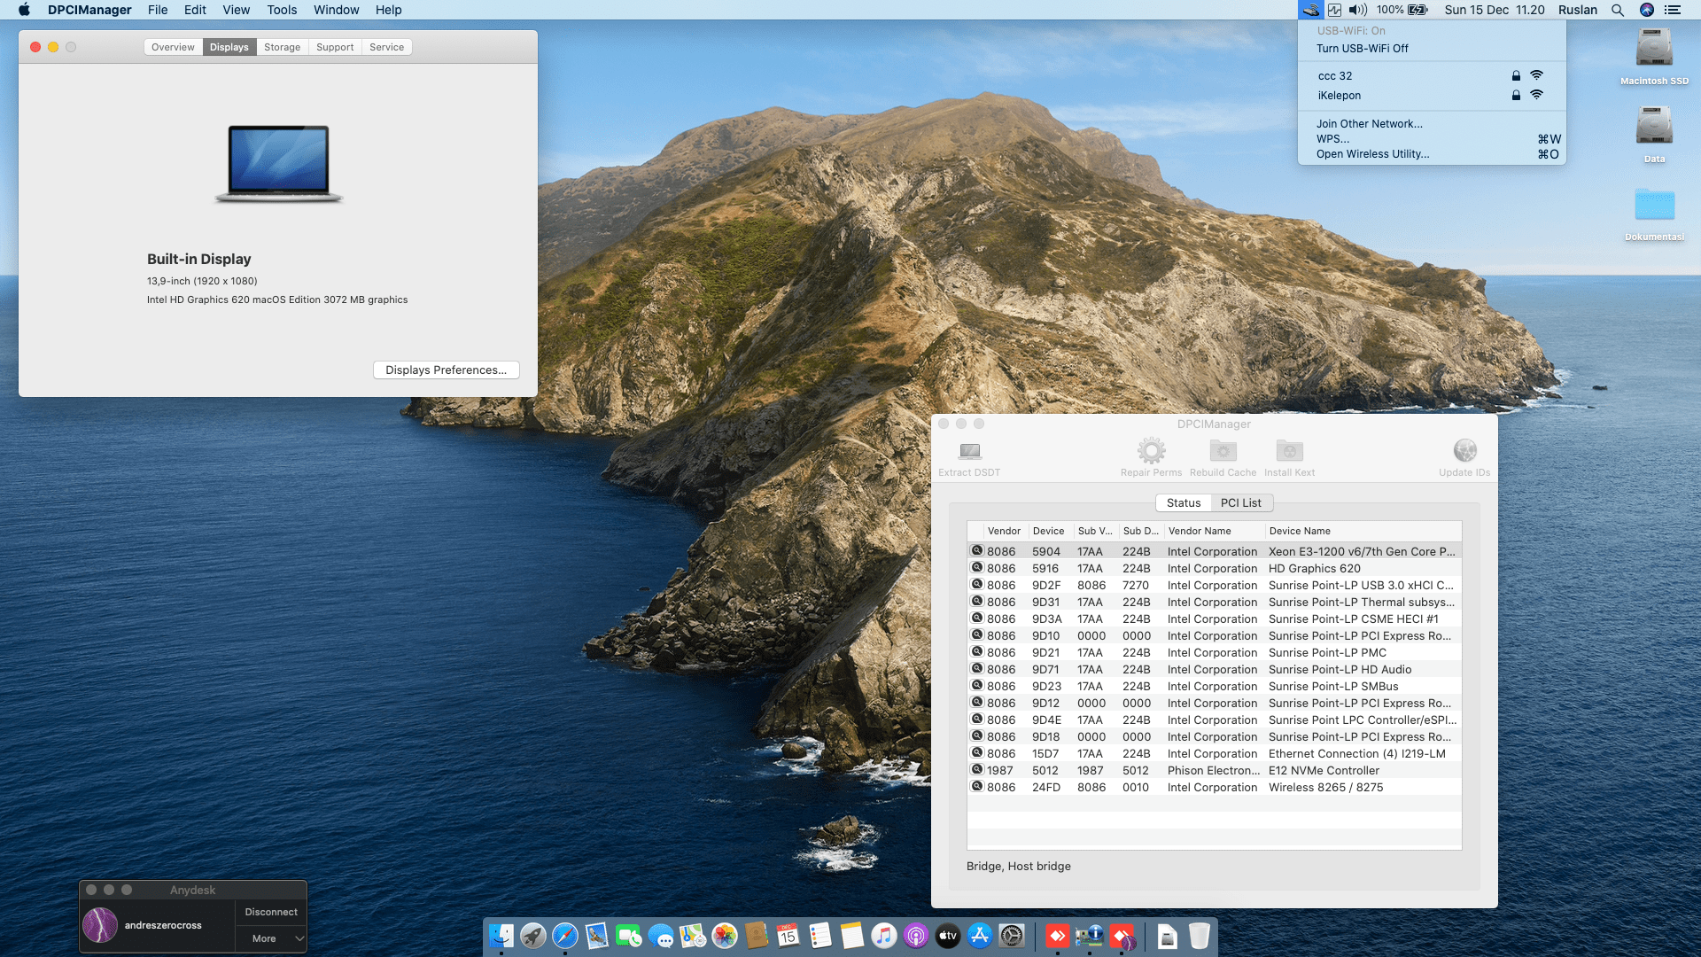Open the battery status menu
The width and height of the screenshot is (1701, 957).
point(1417,10)
